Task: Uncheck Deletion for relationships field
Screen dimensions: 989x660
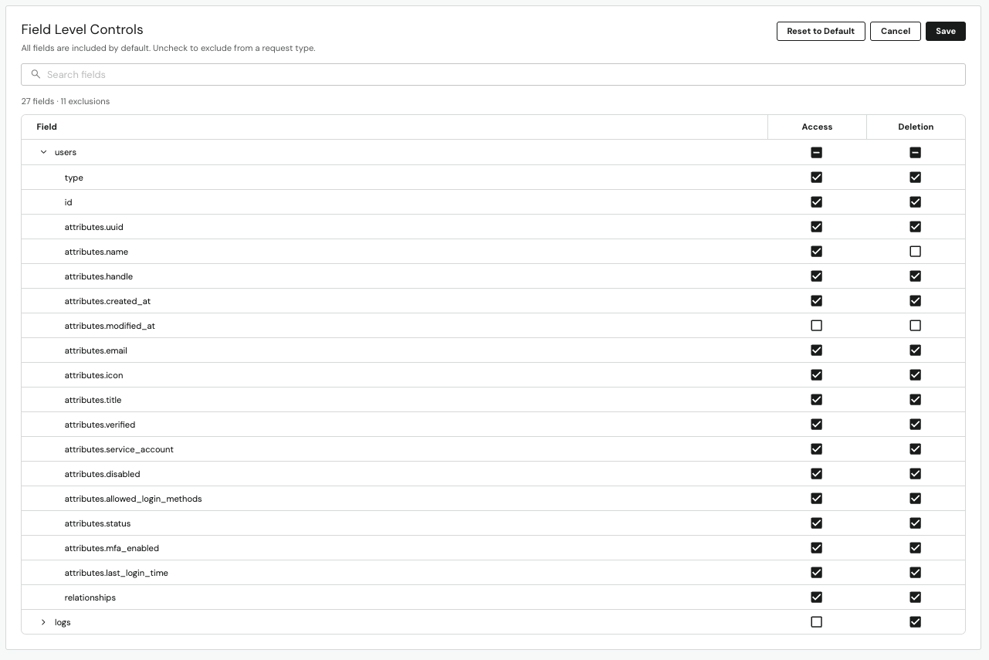Action: pos(916,597)
